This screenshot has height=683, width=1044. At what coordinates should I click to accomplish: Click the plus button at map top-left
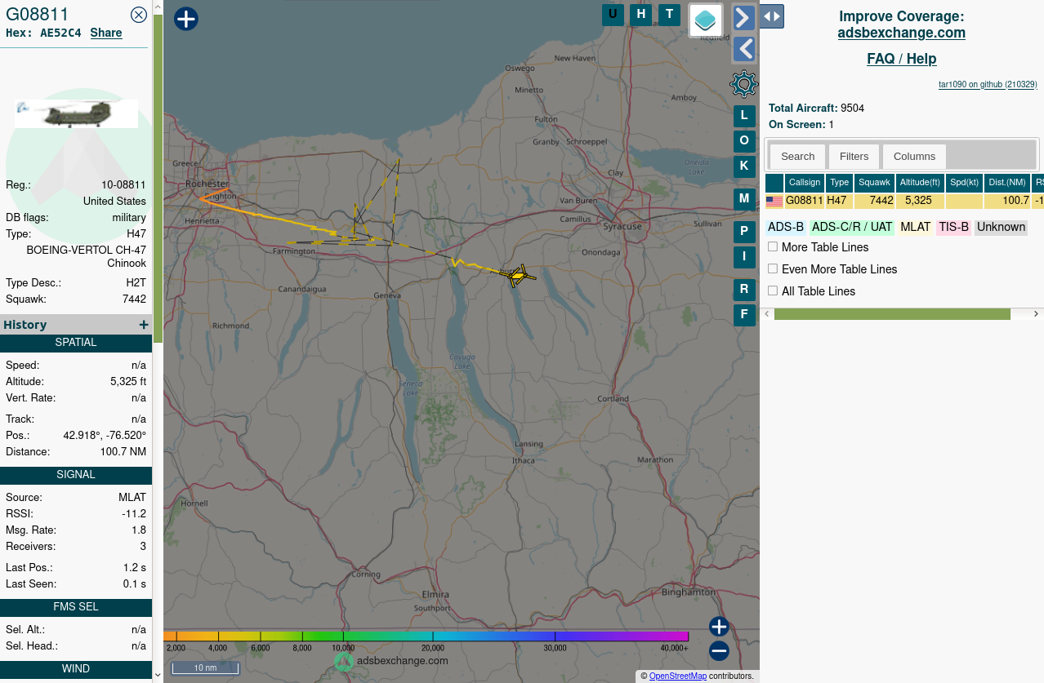(x=186, y=19)
